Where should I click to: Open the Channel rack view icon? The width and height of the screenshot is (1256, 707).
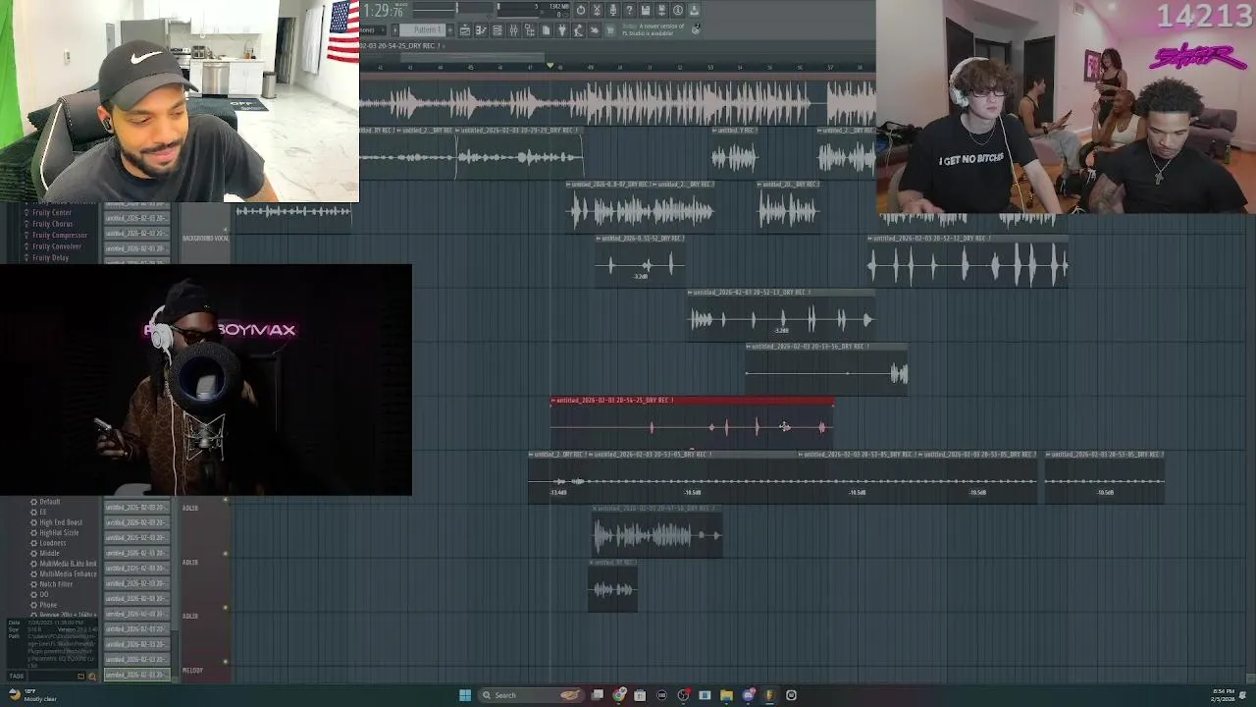(x=497, y=30)
